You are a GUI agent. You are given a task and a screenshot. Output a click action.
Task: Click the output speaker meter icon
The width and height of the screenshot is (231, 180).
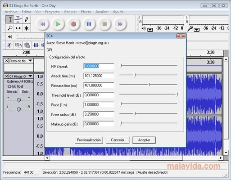point(144,28)
